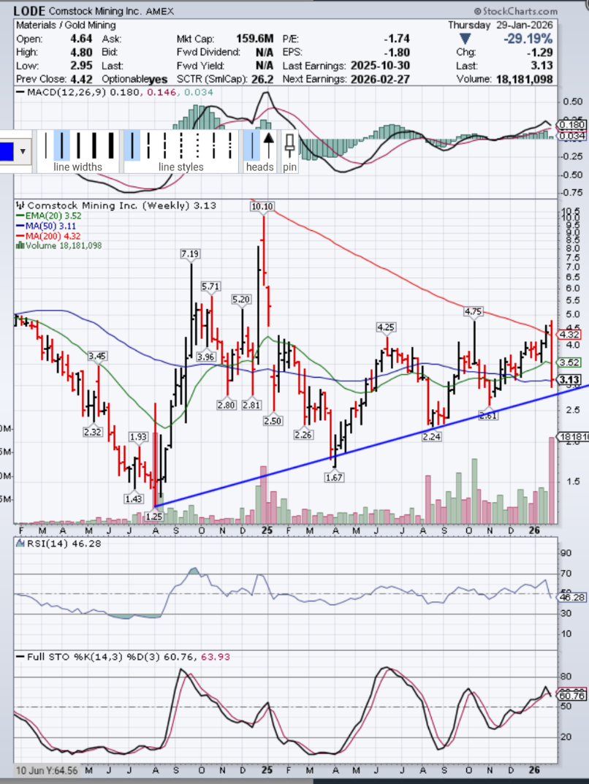Image resolution: width=589 pixels, height=784 pixels.
Task: Click the '10 Jun Y:64.56' cursor readout
Action: tap(47, 770)
